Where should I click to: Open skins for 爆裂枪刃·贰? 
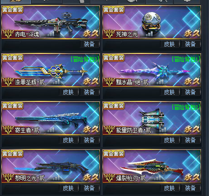169,188
